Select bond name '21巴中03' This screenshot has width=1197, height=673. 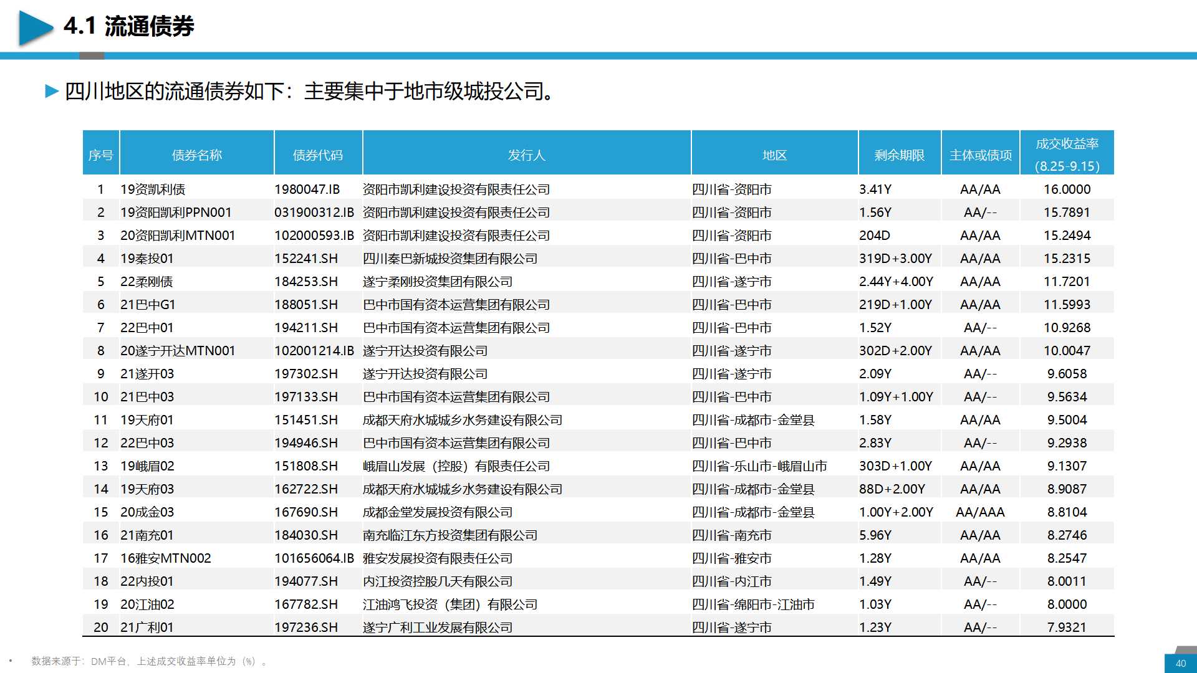(x=147, y=397)
